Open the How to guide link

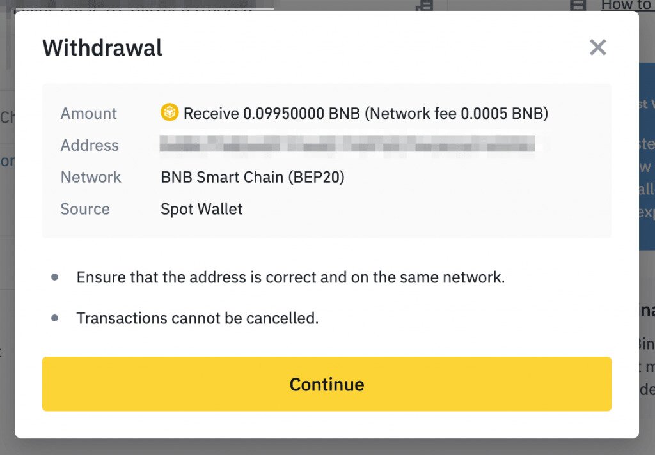(626, 5)
